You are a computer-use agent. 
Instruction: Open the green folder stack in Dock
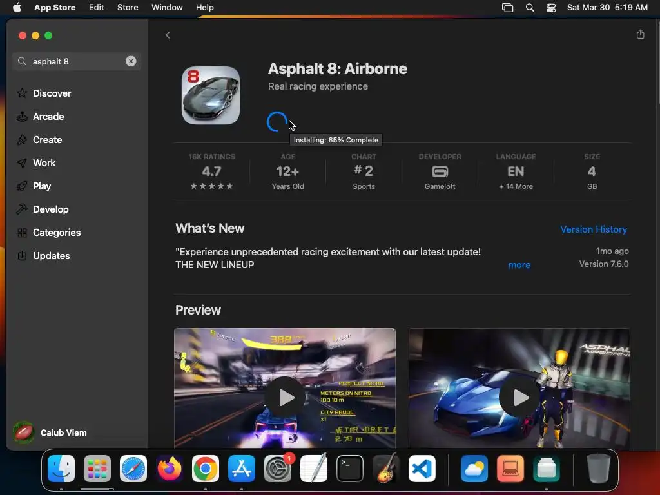547,469
